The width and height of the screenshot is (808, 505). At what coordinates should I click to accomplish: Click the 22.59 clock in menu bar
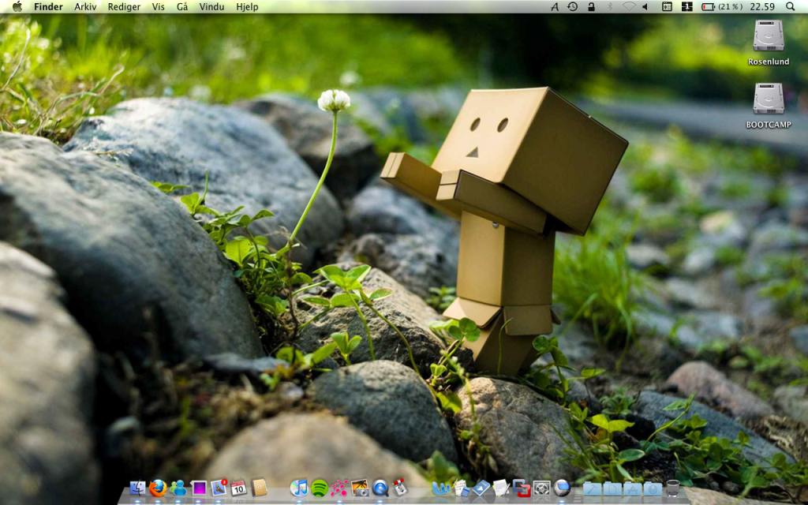tap(762, 6)
